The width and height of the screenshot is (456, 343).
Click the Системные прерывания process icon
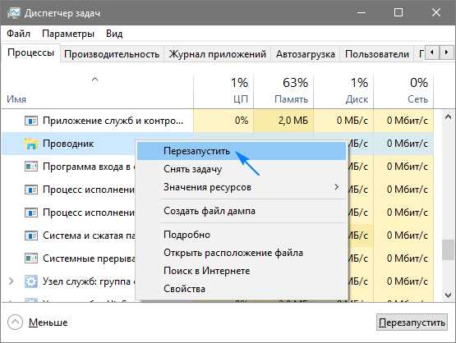coord(31,258)
